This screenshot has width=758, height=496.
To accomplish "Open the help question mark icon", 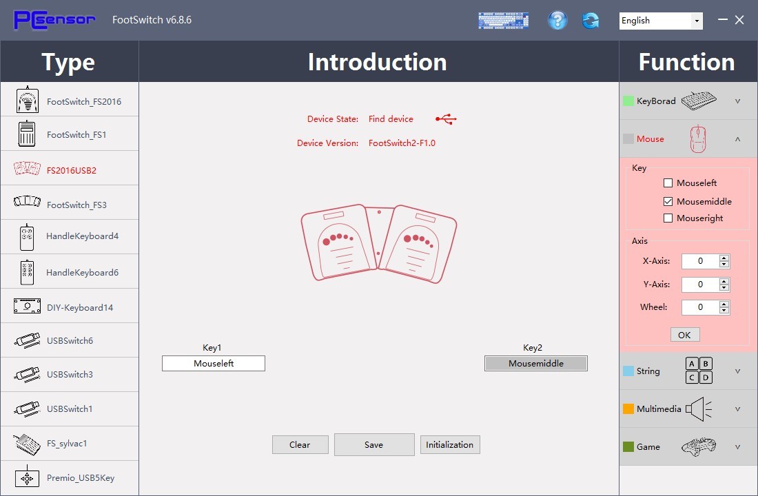I will pos(557,20).
